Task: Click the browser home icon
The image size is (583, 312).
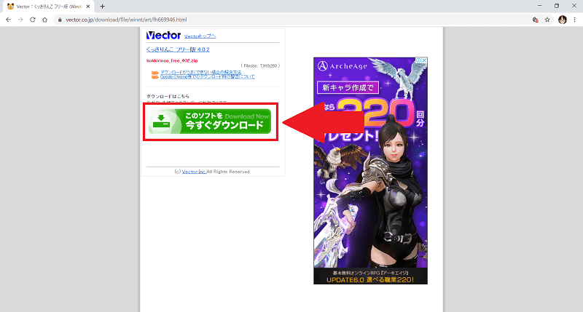Action: [x=44, y=20]
